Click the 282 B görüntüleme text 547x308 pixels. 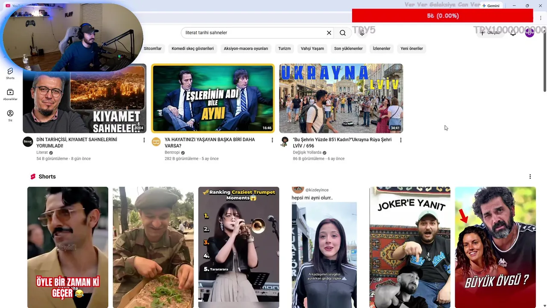[182, 159]
